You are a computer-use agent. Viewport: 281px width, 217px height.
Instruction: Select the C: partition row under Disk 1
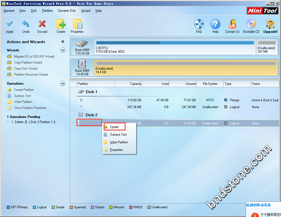pyautogui.click(x=175, y=100)
